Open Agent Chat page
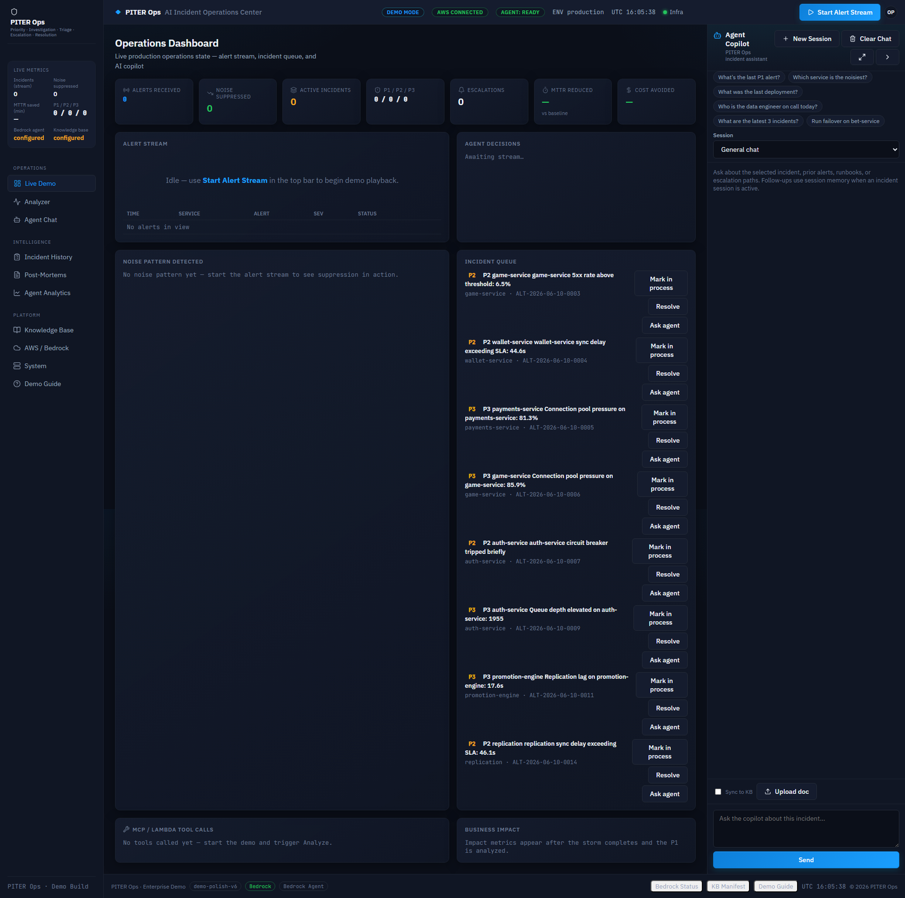The image size is (905, 898). (51, 220)
